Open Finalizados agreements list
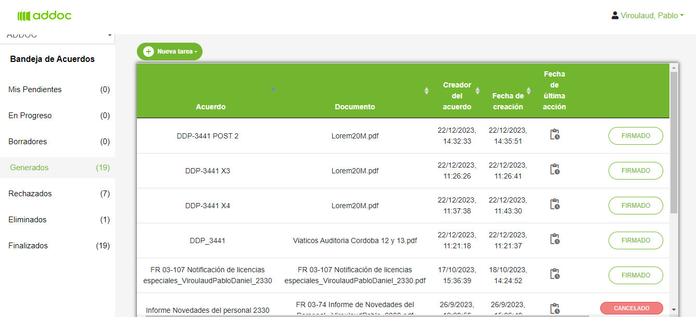696x317 pixels. (28, 246)
